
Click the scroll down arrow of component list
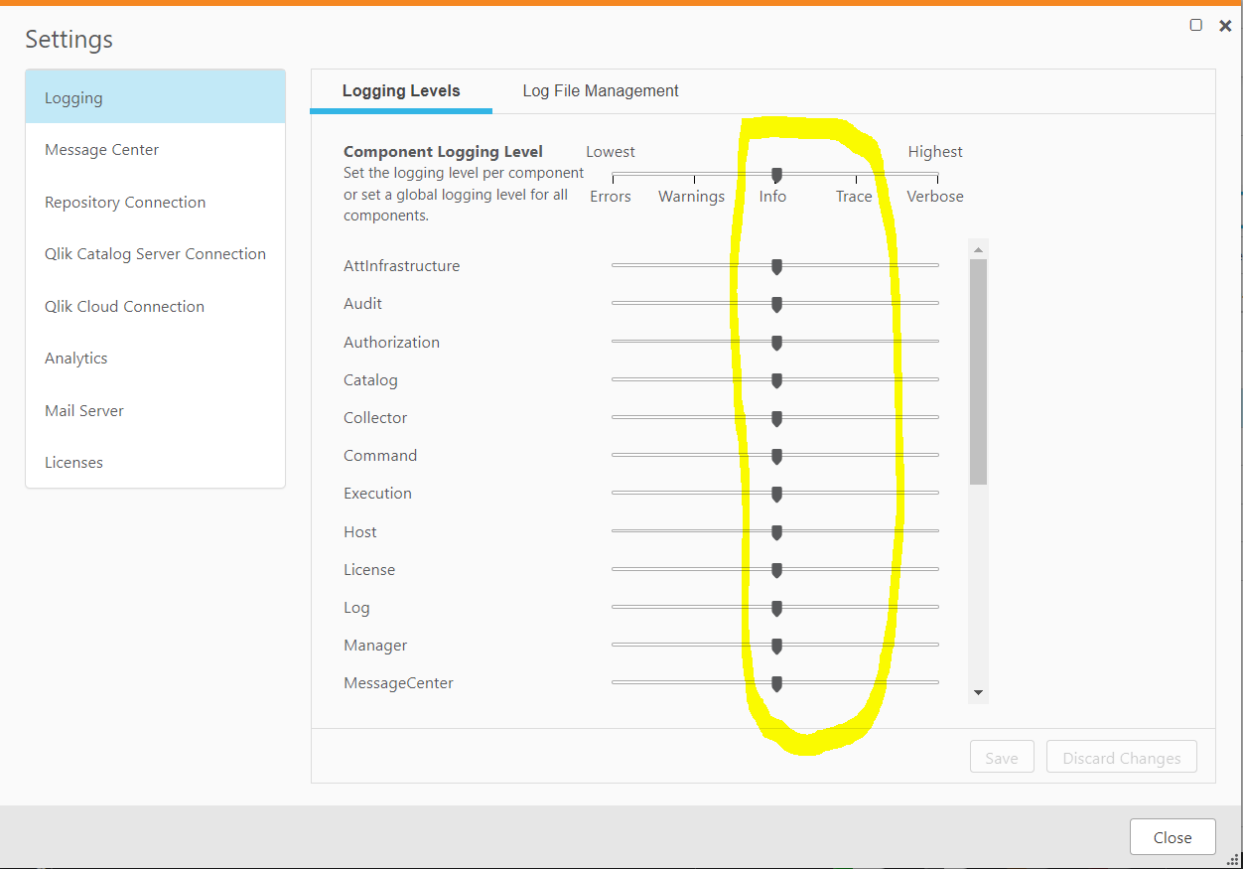pos(978,693)
